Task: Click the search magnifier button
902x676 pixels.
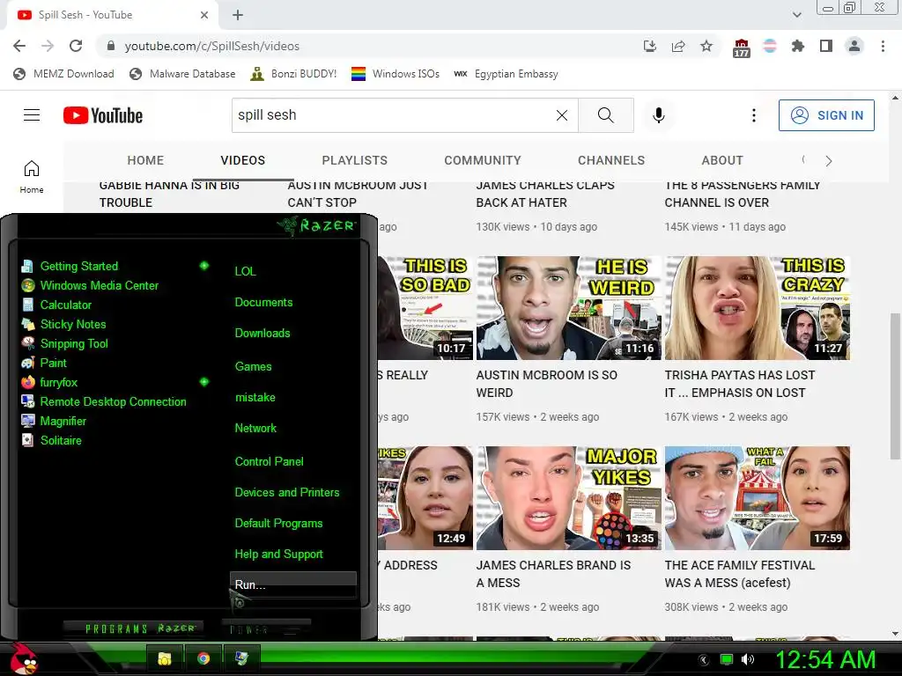Action: 606,115
